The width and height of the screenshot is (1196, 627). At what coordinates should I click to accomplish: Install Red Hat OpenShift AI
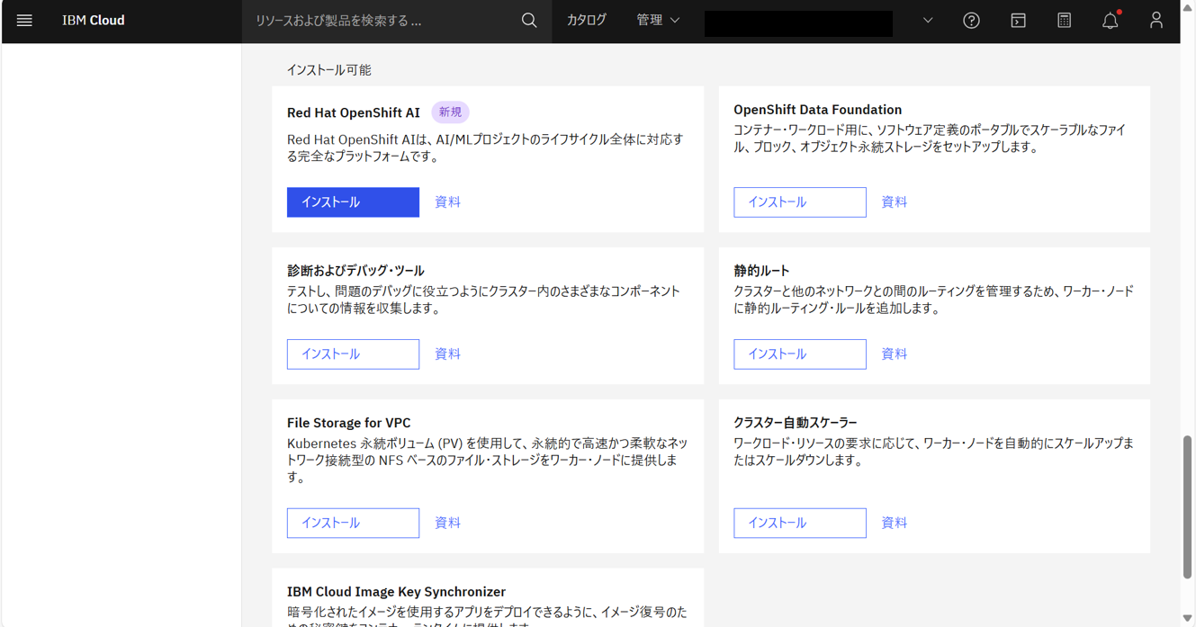coord(353,202)
